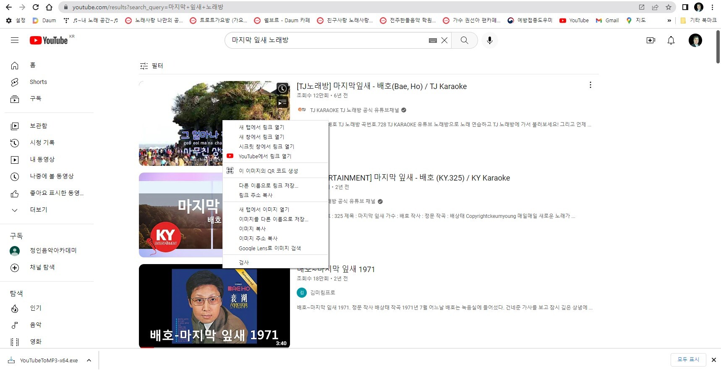
Task: Open download options arrow for YouTubeToMP3-x64.exe
Action: pos(89,360)
